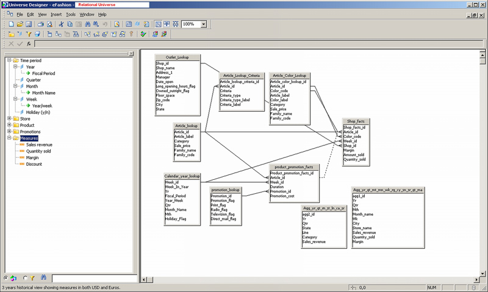Select the Classes/Objects radio button
488x292 pixels.
6,278
